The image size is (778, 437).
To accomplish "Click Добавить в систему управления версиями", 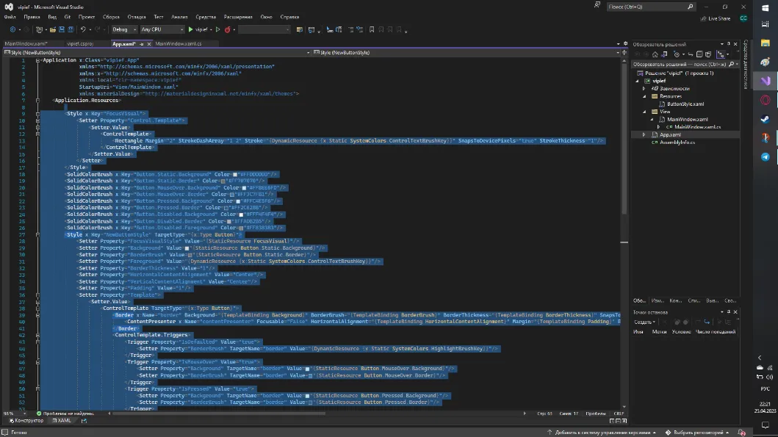I will click(x=602, y=433).
